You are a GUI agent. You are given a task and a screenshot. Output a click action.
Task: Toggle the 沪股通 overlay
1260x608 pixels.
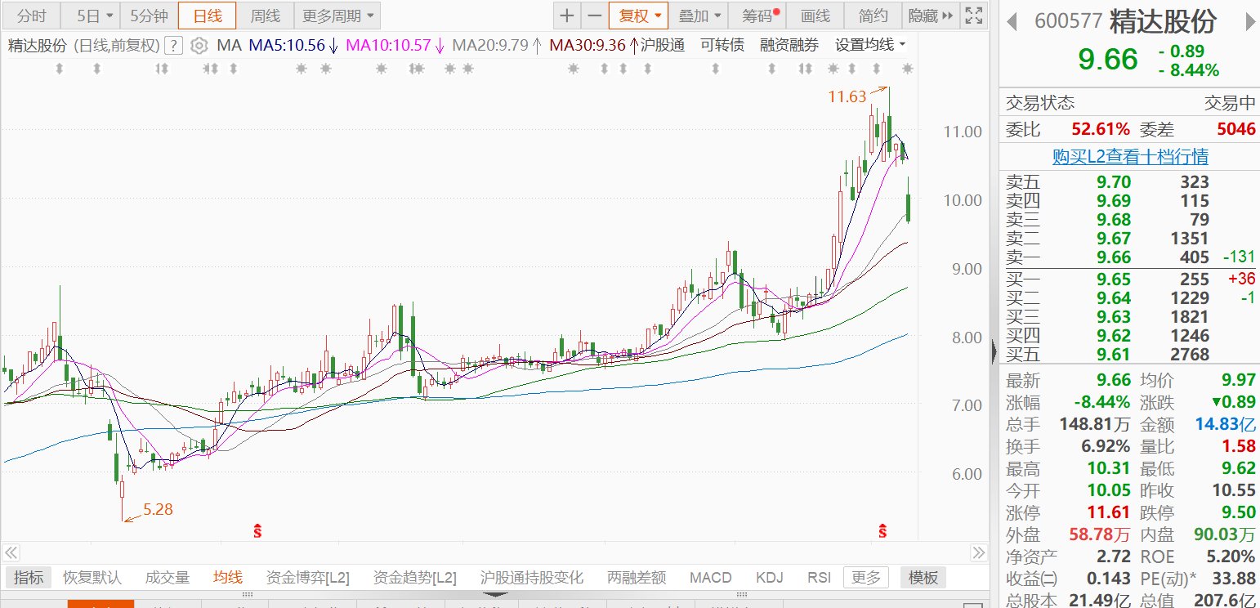(x=663, y=46)
